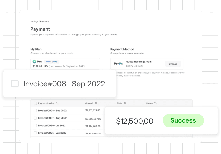Select the Pro plan card
221x154 pixels.
pos(65,64)
